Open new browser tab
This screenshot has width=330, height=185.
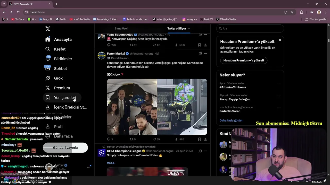pyautogui.click(x=56, y=4)
